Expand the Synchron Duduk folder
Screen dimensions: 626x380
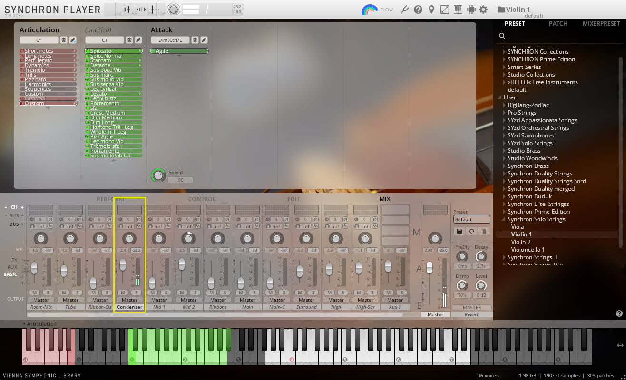point(504,196)
